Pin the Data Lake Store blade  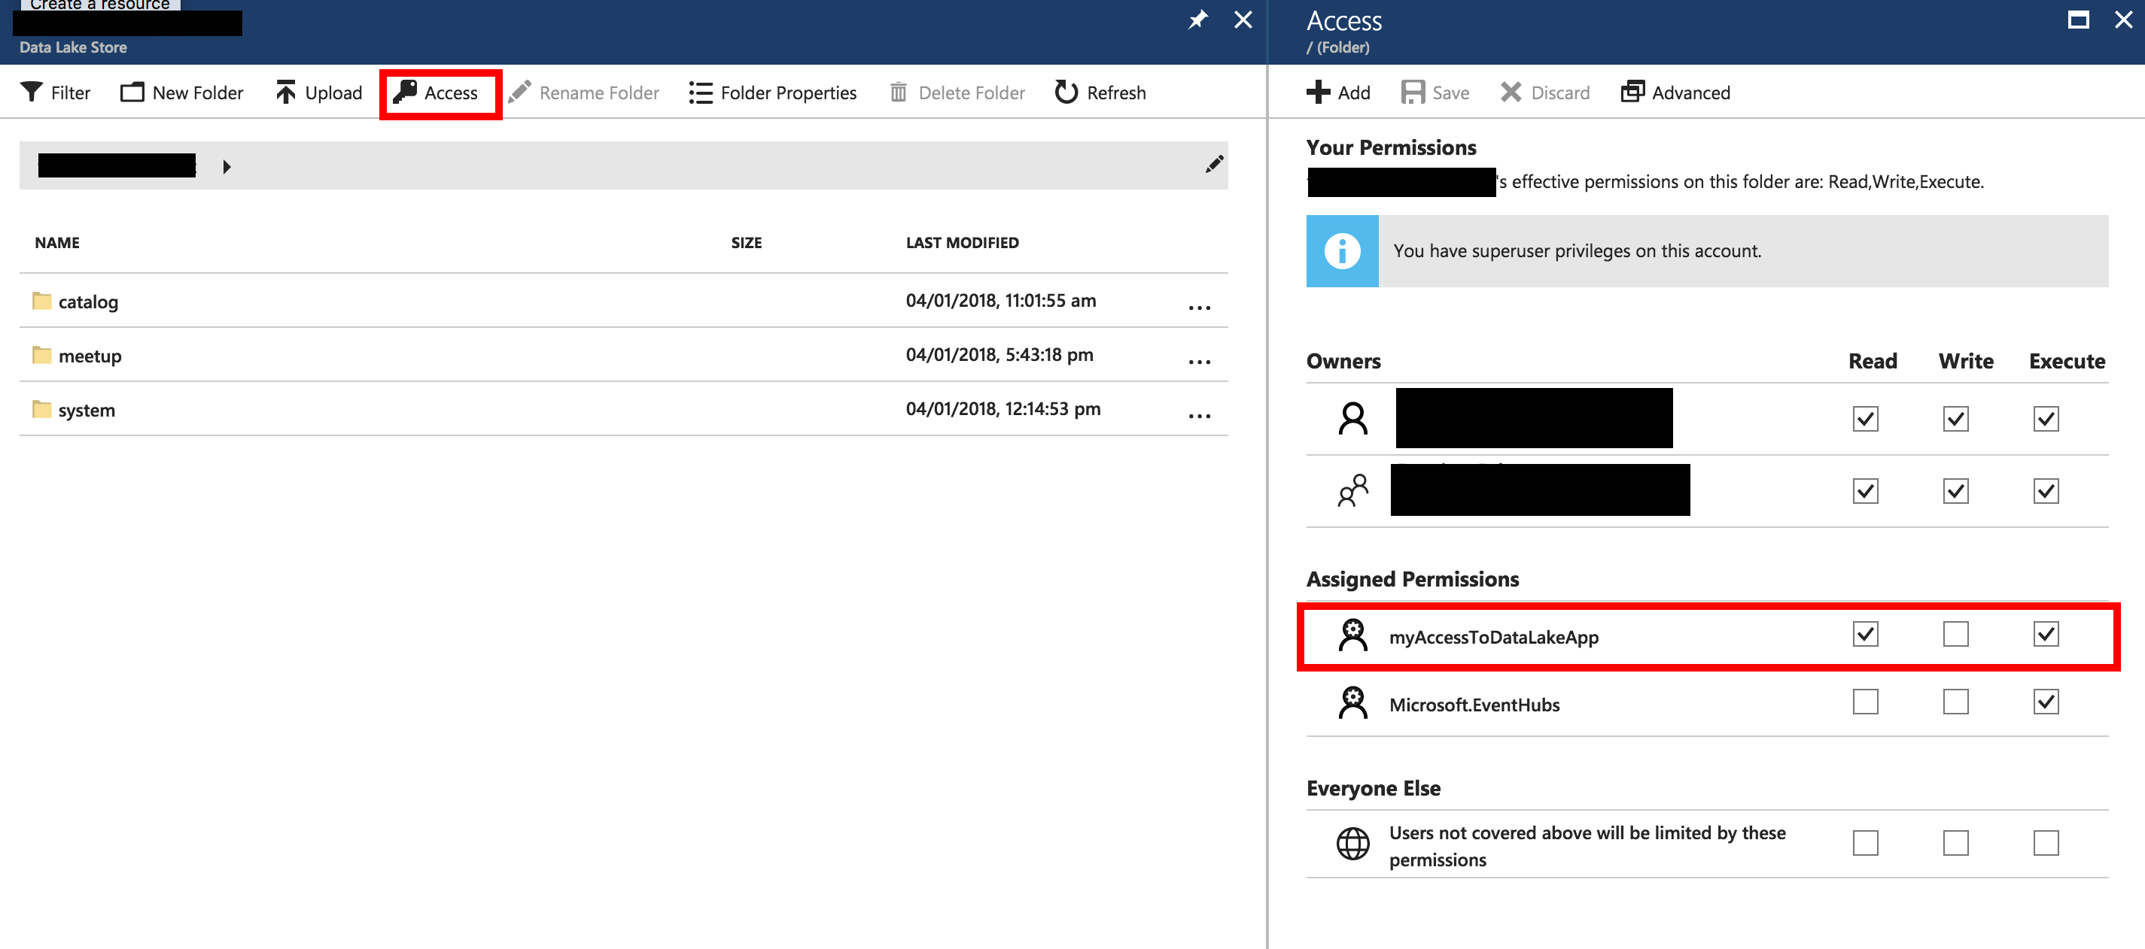1198,19
